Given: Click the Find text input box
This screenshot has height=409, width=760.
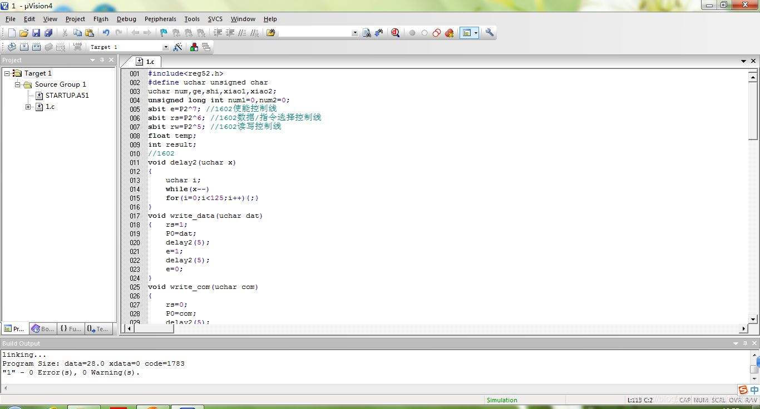Looking at the screenshot, I should pyautogui.click(x=315, y=33).
